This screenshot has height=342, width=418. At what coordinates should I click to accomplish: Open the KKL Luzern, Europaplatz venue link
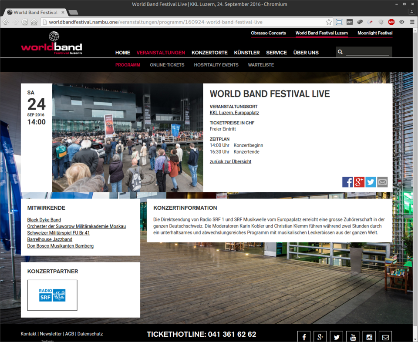234,113
